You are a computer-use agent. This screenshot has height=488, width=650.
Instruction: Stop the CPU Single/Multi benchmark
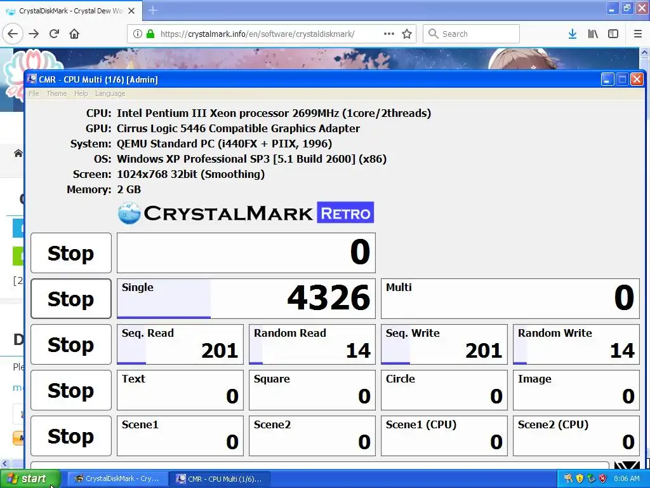(x=71, y=299)
